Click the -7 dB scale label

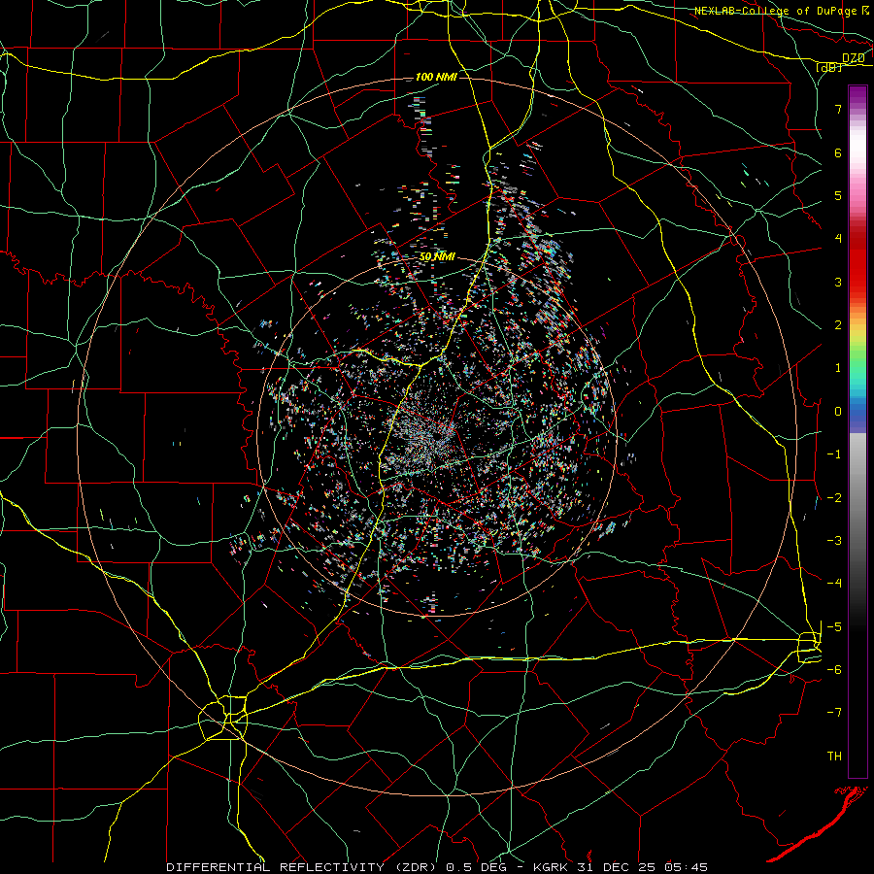[834, 713]
